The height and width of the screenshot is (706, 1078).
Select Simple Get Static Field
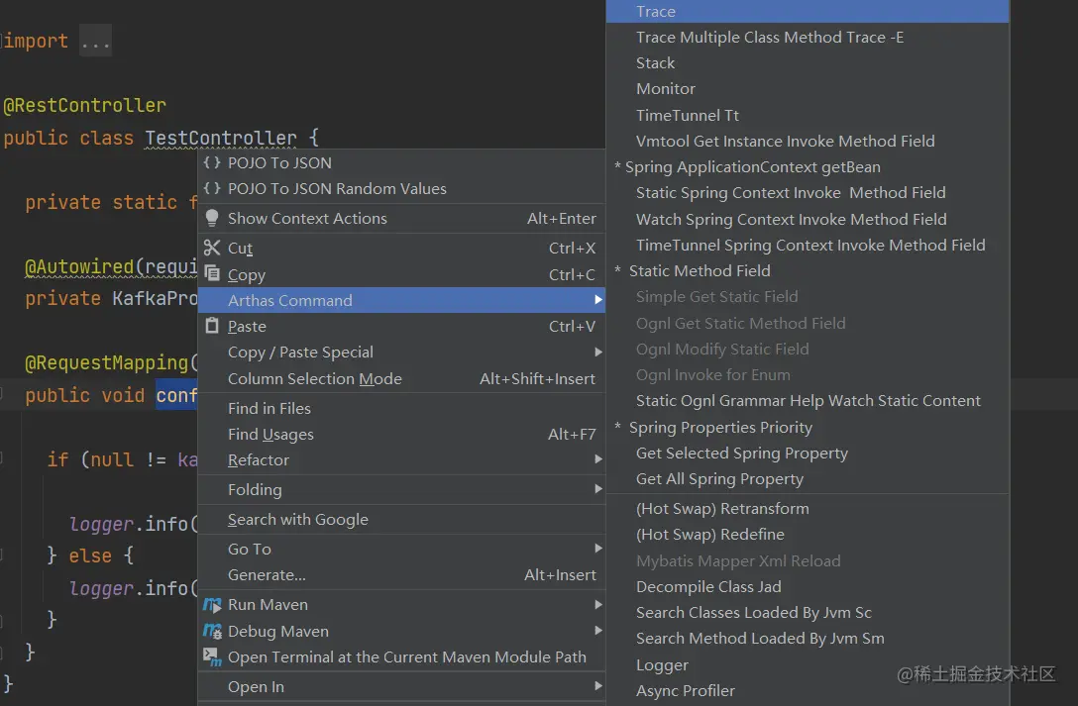[808, 297]
